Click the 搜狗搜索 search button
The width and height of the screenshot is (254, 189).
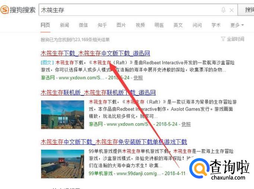[246, 10]
